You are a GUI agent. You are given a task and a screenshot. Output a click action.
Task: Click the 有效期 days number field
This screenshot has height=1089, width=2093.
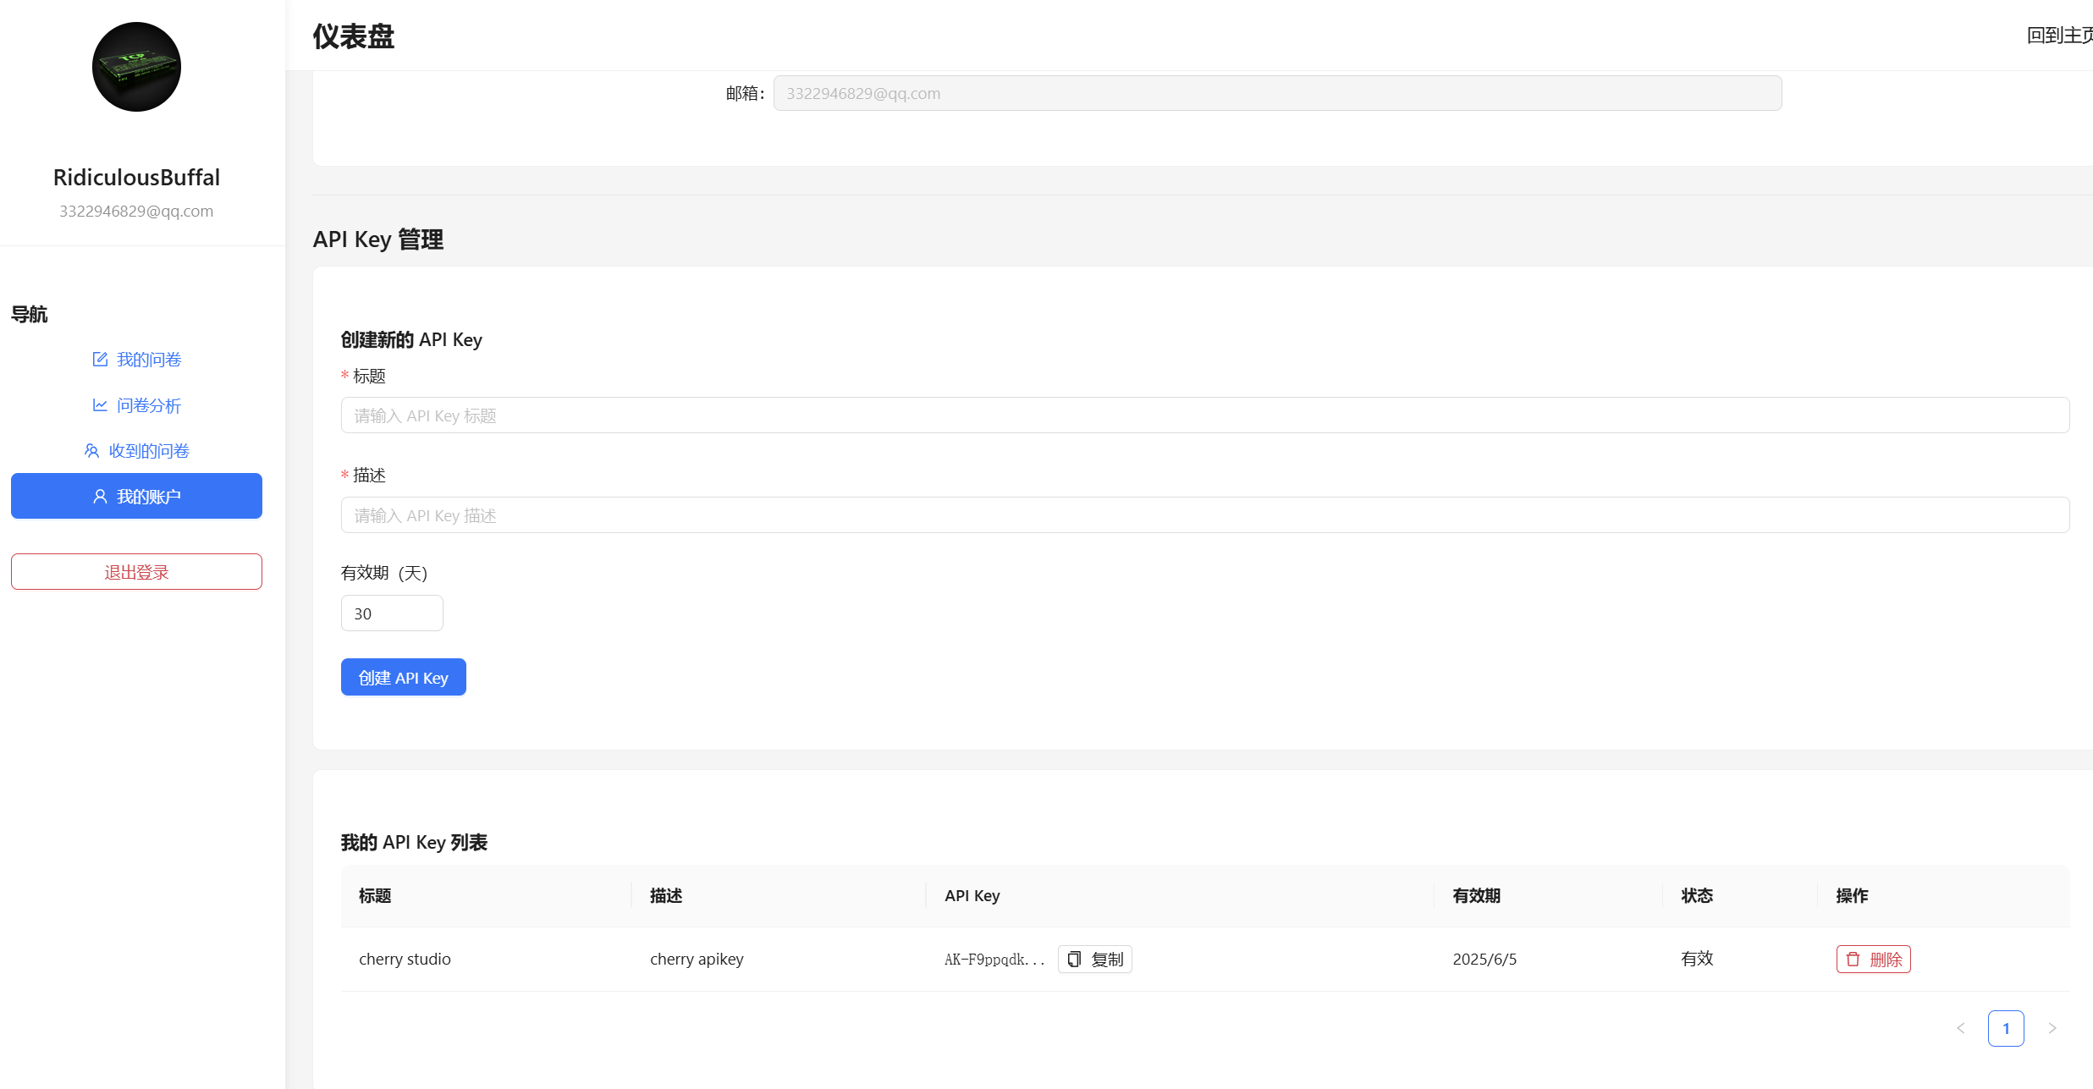(391, 613)
